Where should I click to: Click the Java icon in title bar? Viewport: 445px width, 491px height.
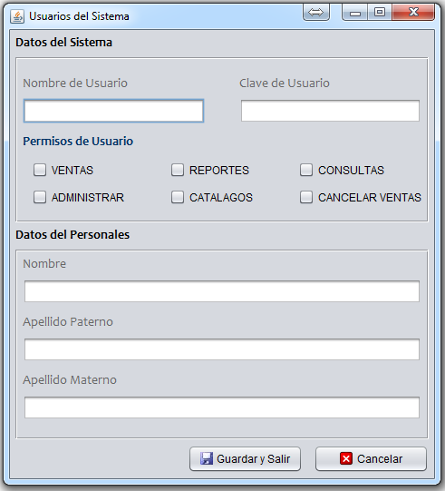pyautogui.click(x=17, y=16)
